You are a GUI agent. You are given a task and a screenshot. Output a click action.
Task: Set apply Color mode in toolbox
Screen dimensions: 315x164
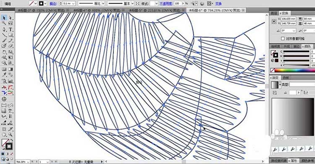(x=3, y=154)
